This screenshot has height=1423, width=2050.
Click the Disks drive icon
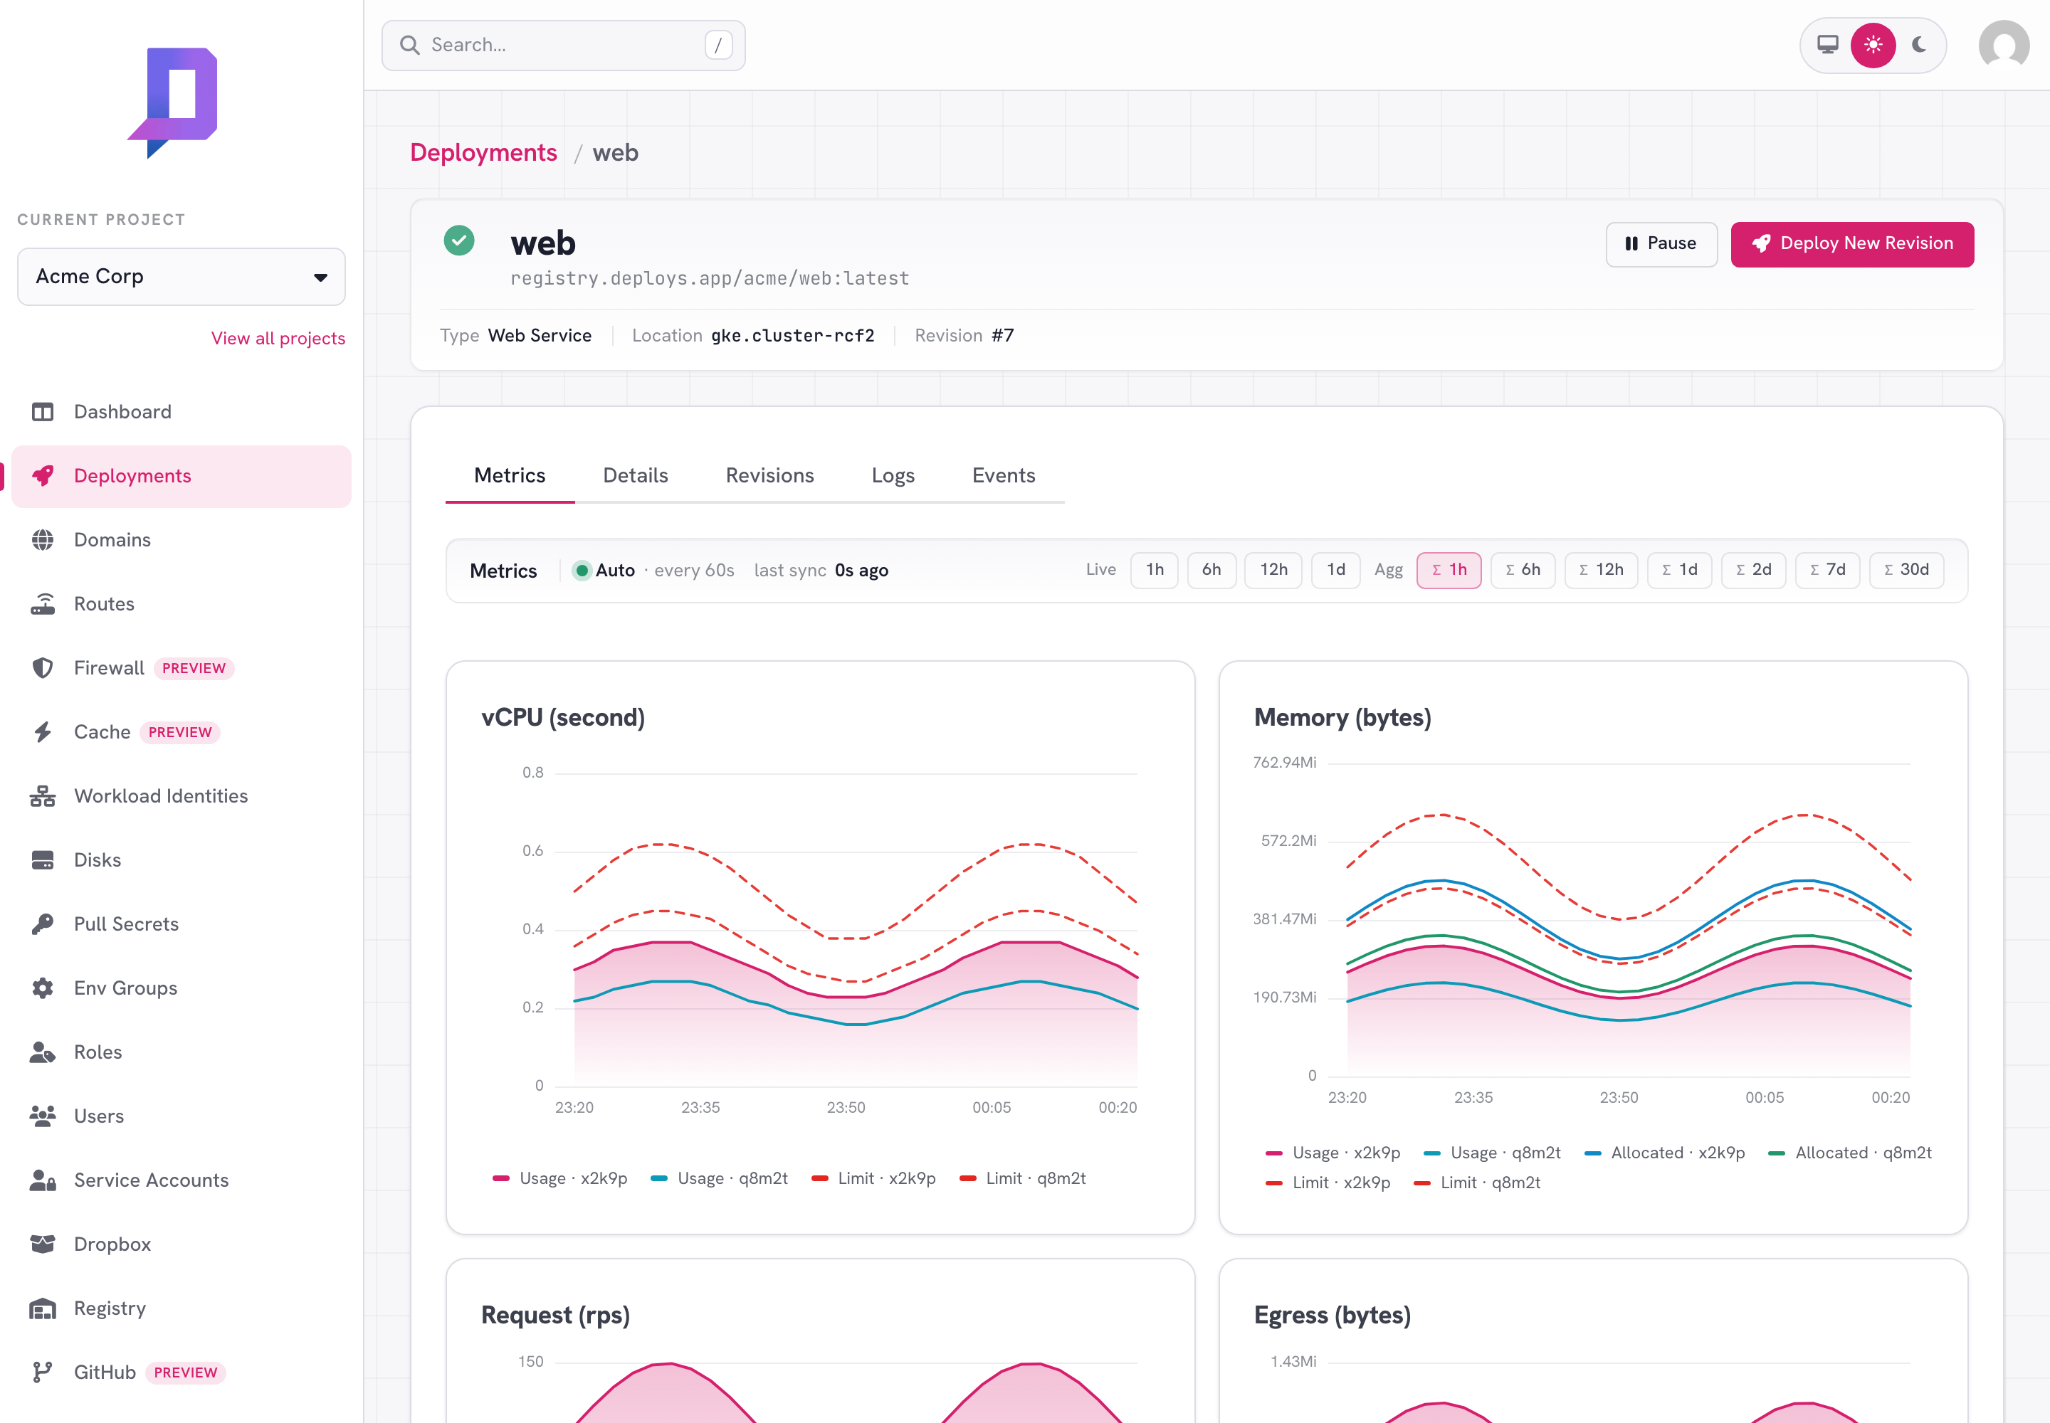click(x=42, y=860)
